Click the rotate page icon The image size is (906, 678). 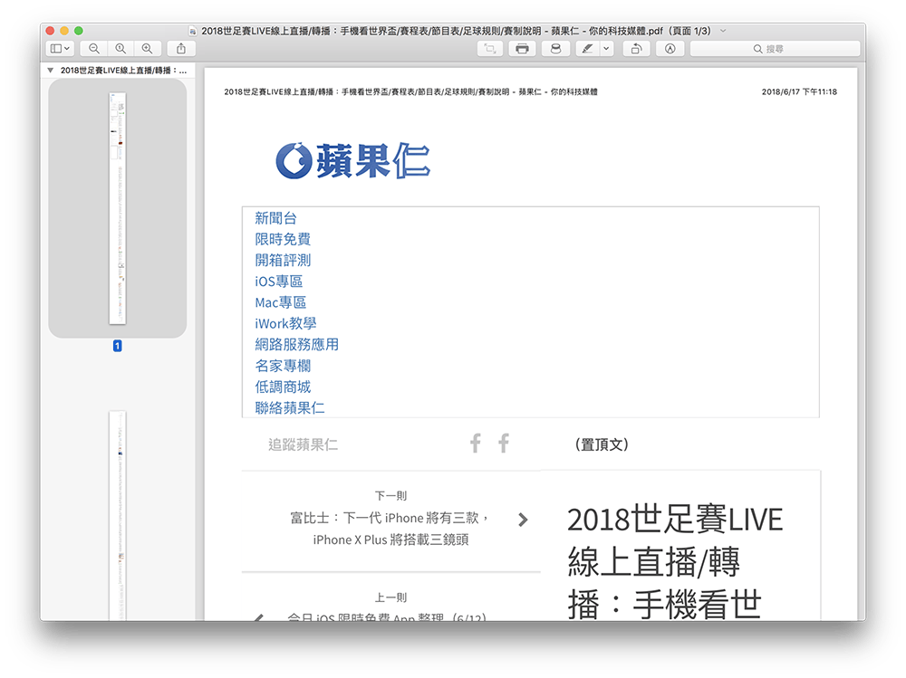pos(636,49)
